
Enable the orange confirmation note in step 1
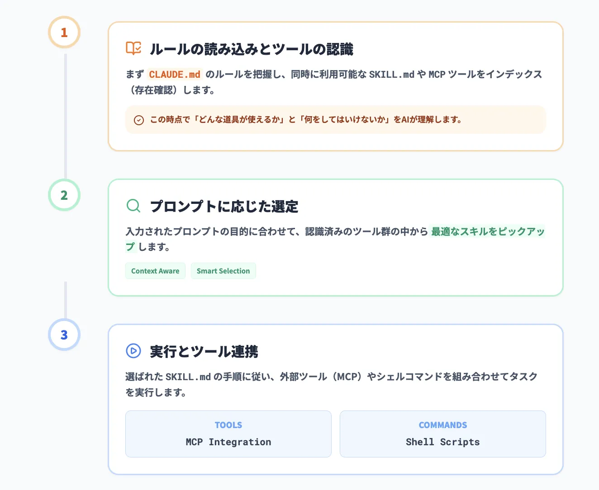(336, 120)
